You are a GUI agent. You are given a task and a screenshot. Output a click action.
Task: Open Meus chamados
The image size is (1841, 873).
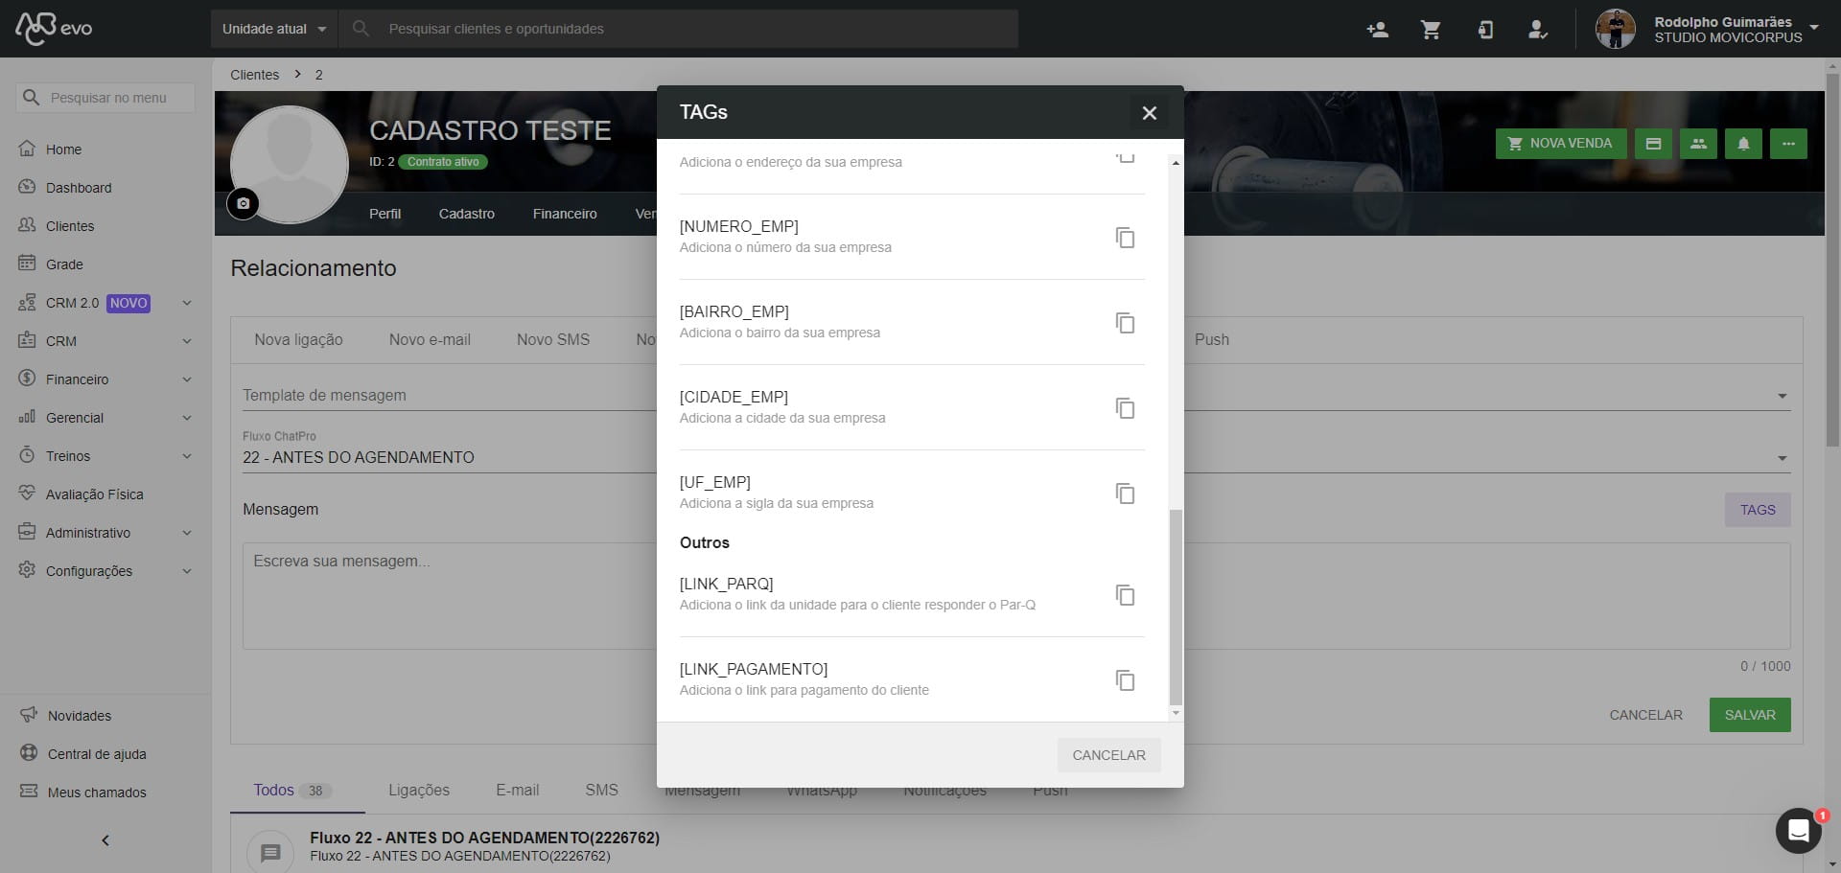click(x=96, y=793)
